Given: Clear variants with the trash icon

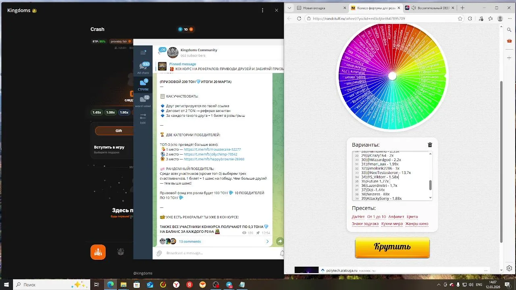Looking at the screenshot, I should pyautogui.click(x=430, y=145).
